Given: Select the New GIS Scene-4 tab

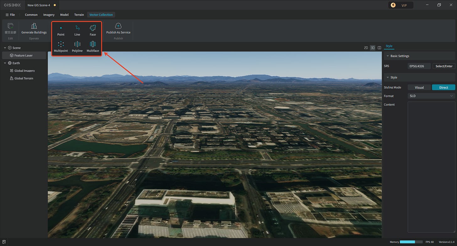Looking at the screenshot, I should click(x=41, y=5).
